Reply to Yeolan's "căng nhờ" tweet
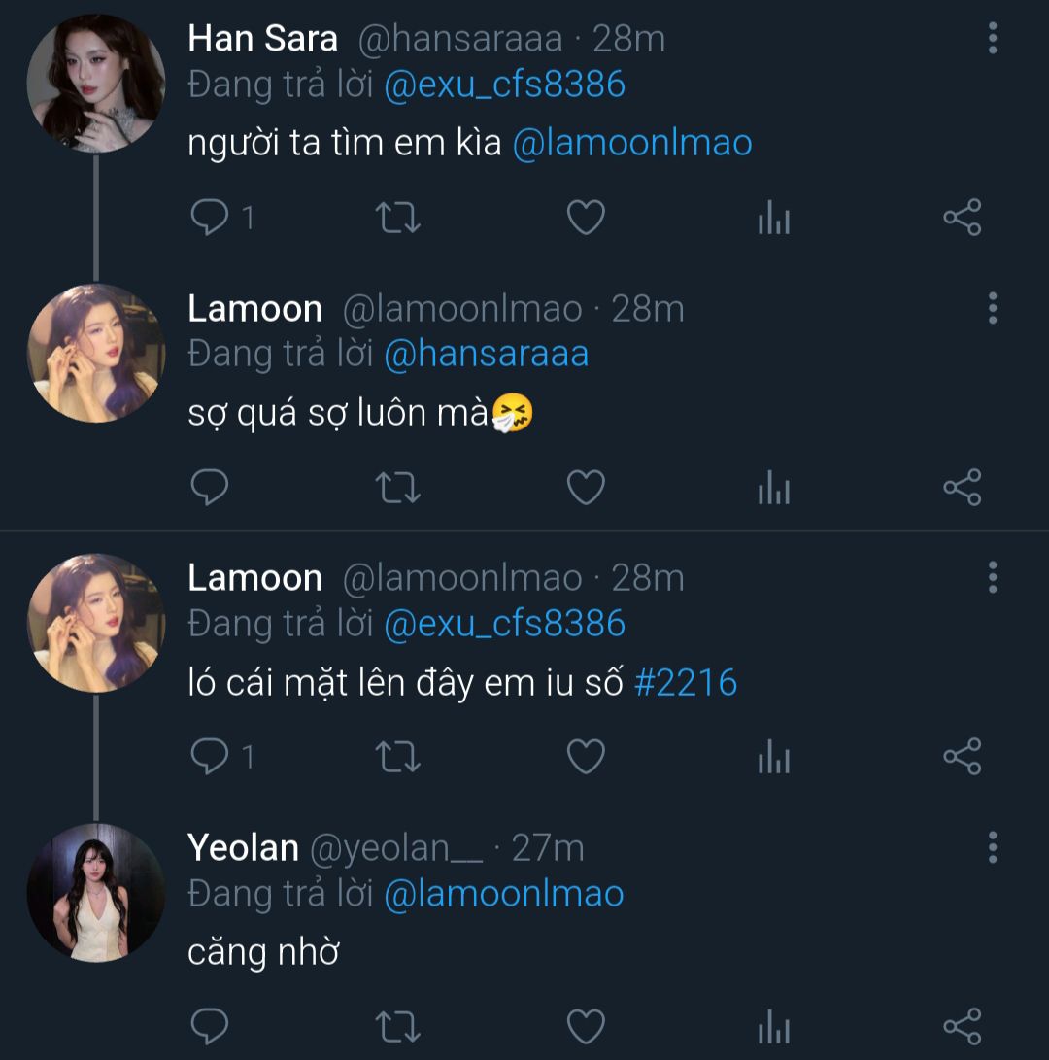1049x1060 pixels. pyautogui.click(x=209, y=1026)
